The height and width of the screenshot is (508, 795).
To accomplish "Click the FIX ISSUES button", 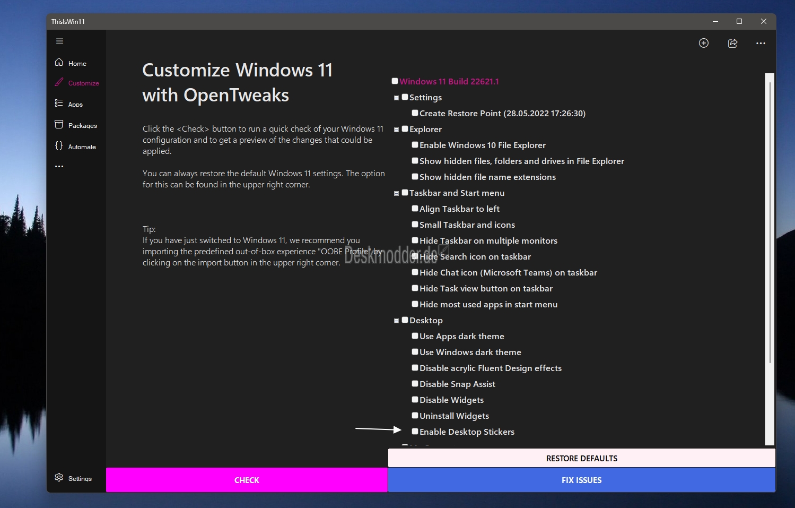I will (x=581, y=480).
